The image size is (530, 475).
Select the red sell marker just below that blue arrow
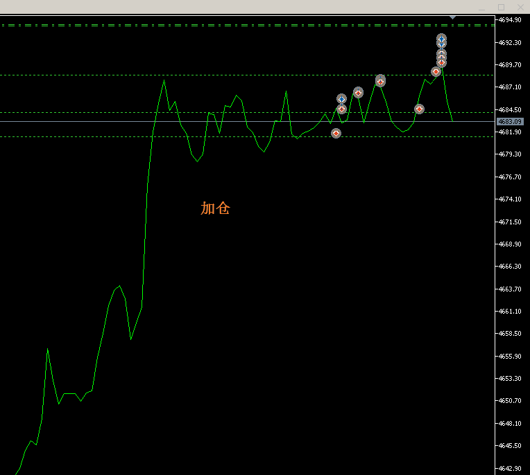coord(341,109)
